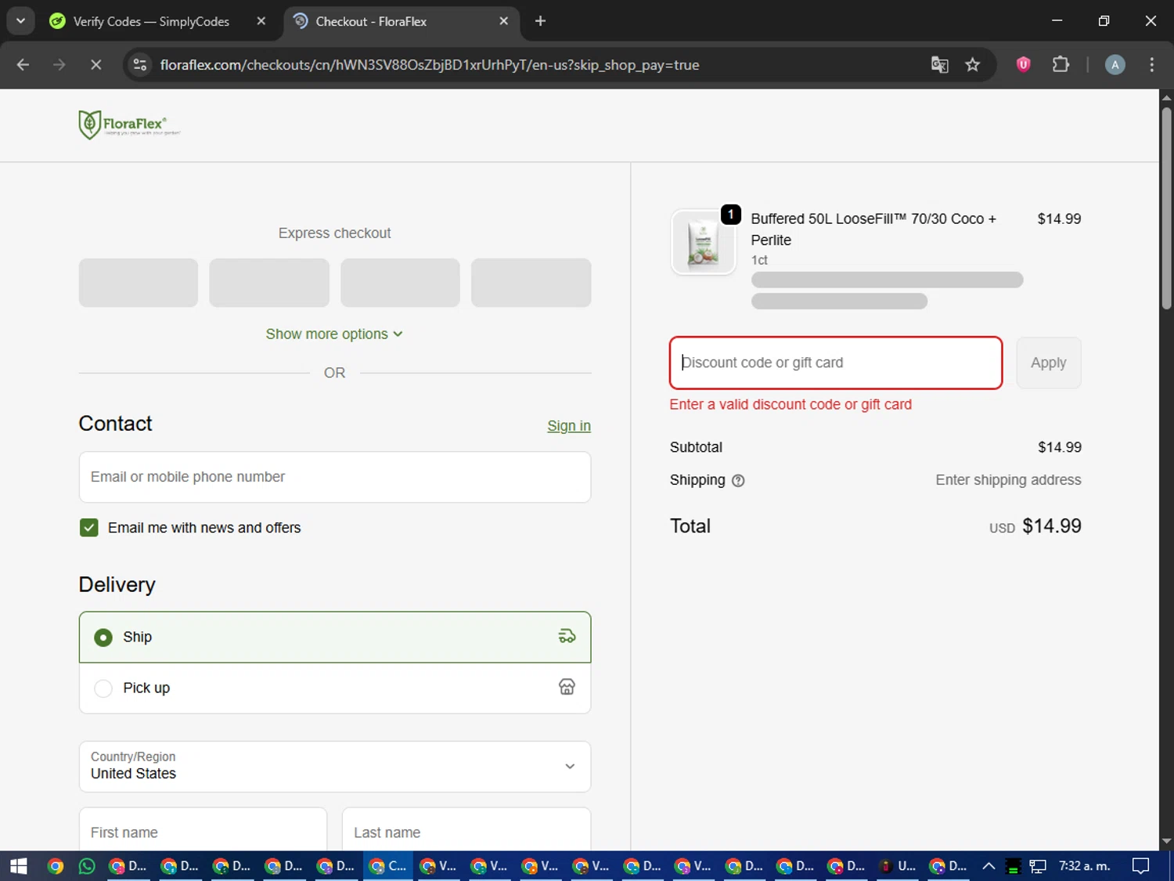This screenshot has height=881, width=1174.
Task: Click the FloraFlex logo
Action: tap(129, 125)
